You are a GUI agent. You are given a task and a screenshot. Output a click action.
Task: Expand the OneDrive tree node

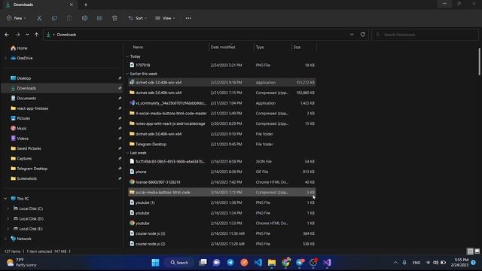[x=5, y=58]
